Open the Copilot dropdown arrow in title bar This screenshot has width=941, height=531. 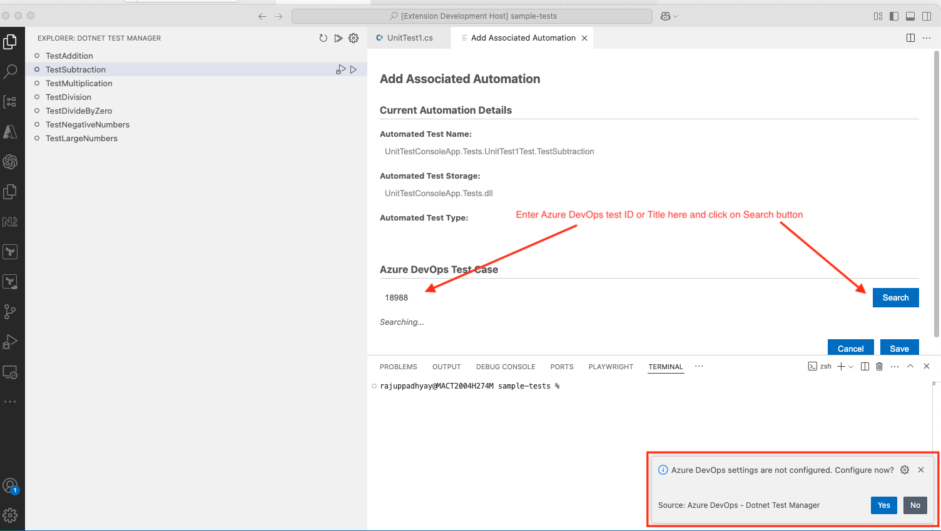click(676, 16)
